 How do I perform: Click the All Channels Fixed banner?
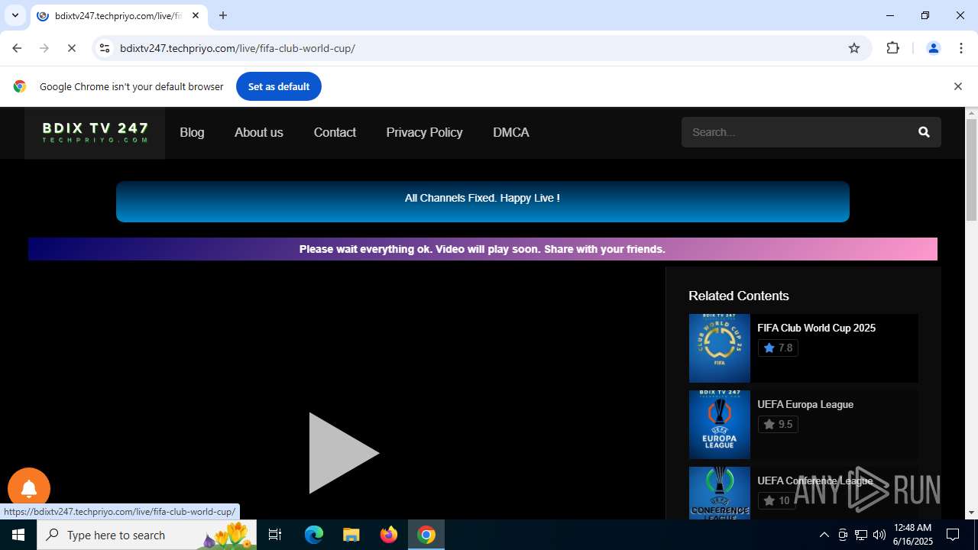[483, 201]
